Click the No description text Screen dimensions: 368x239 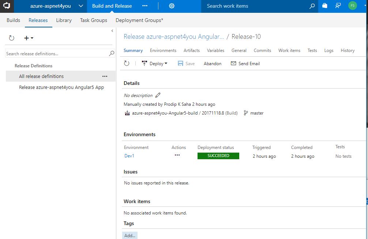tap(138, 96)
